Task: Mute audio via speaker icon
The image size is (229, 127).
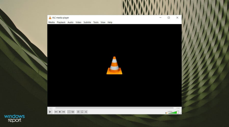Action: pyautogui.click(x=166, y=113)
